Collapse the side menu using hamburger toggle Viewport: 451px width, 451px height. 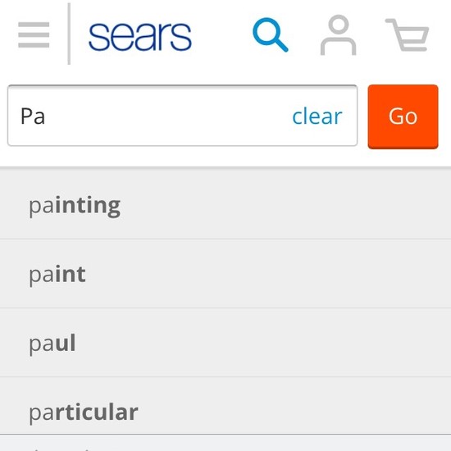coord(34,34)
